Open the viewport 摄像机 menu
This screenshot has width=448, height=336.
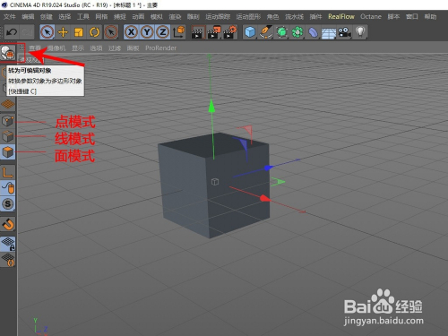point(56,48)
